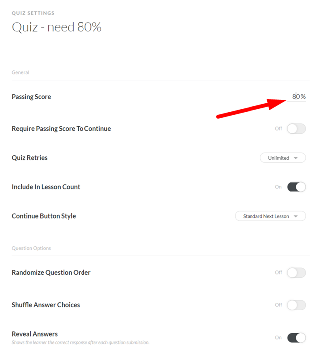Click the Question Options section header
This screenshot has width=333, height=364.
click(x=31, y=248)
